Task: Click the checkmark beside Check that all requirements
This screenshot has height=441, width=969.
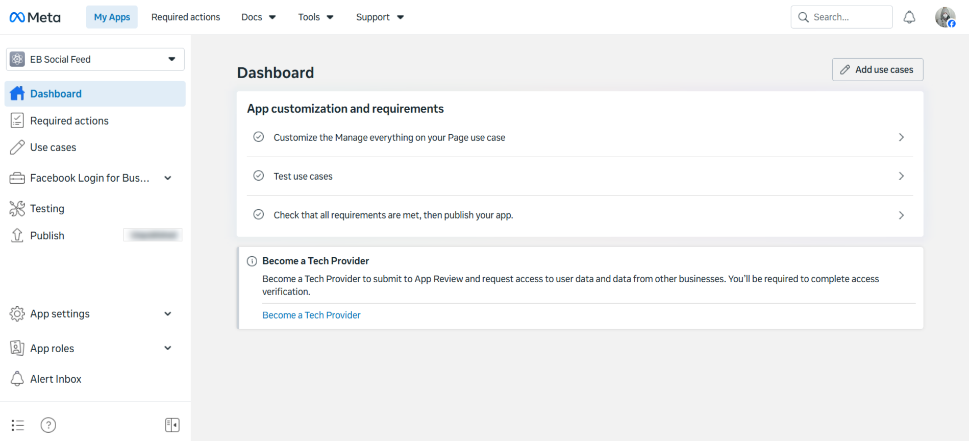Action: [x=259, y=214]
